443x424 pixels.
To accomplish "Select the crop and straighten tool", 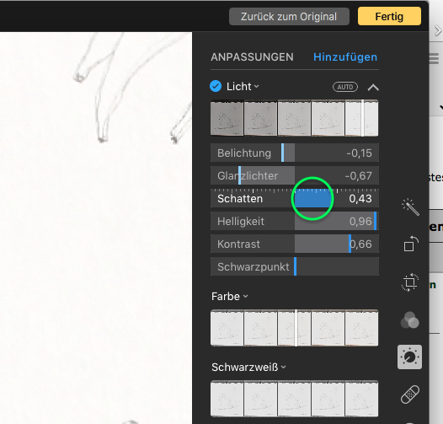I will pos(410,282).
